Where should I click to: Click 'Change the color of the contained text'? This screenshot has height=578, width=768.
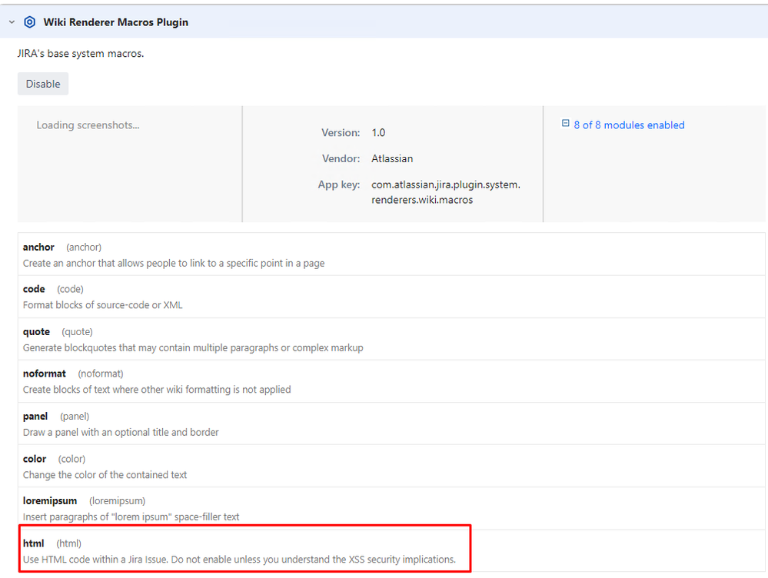point(105,475)
